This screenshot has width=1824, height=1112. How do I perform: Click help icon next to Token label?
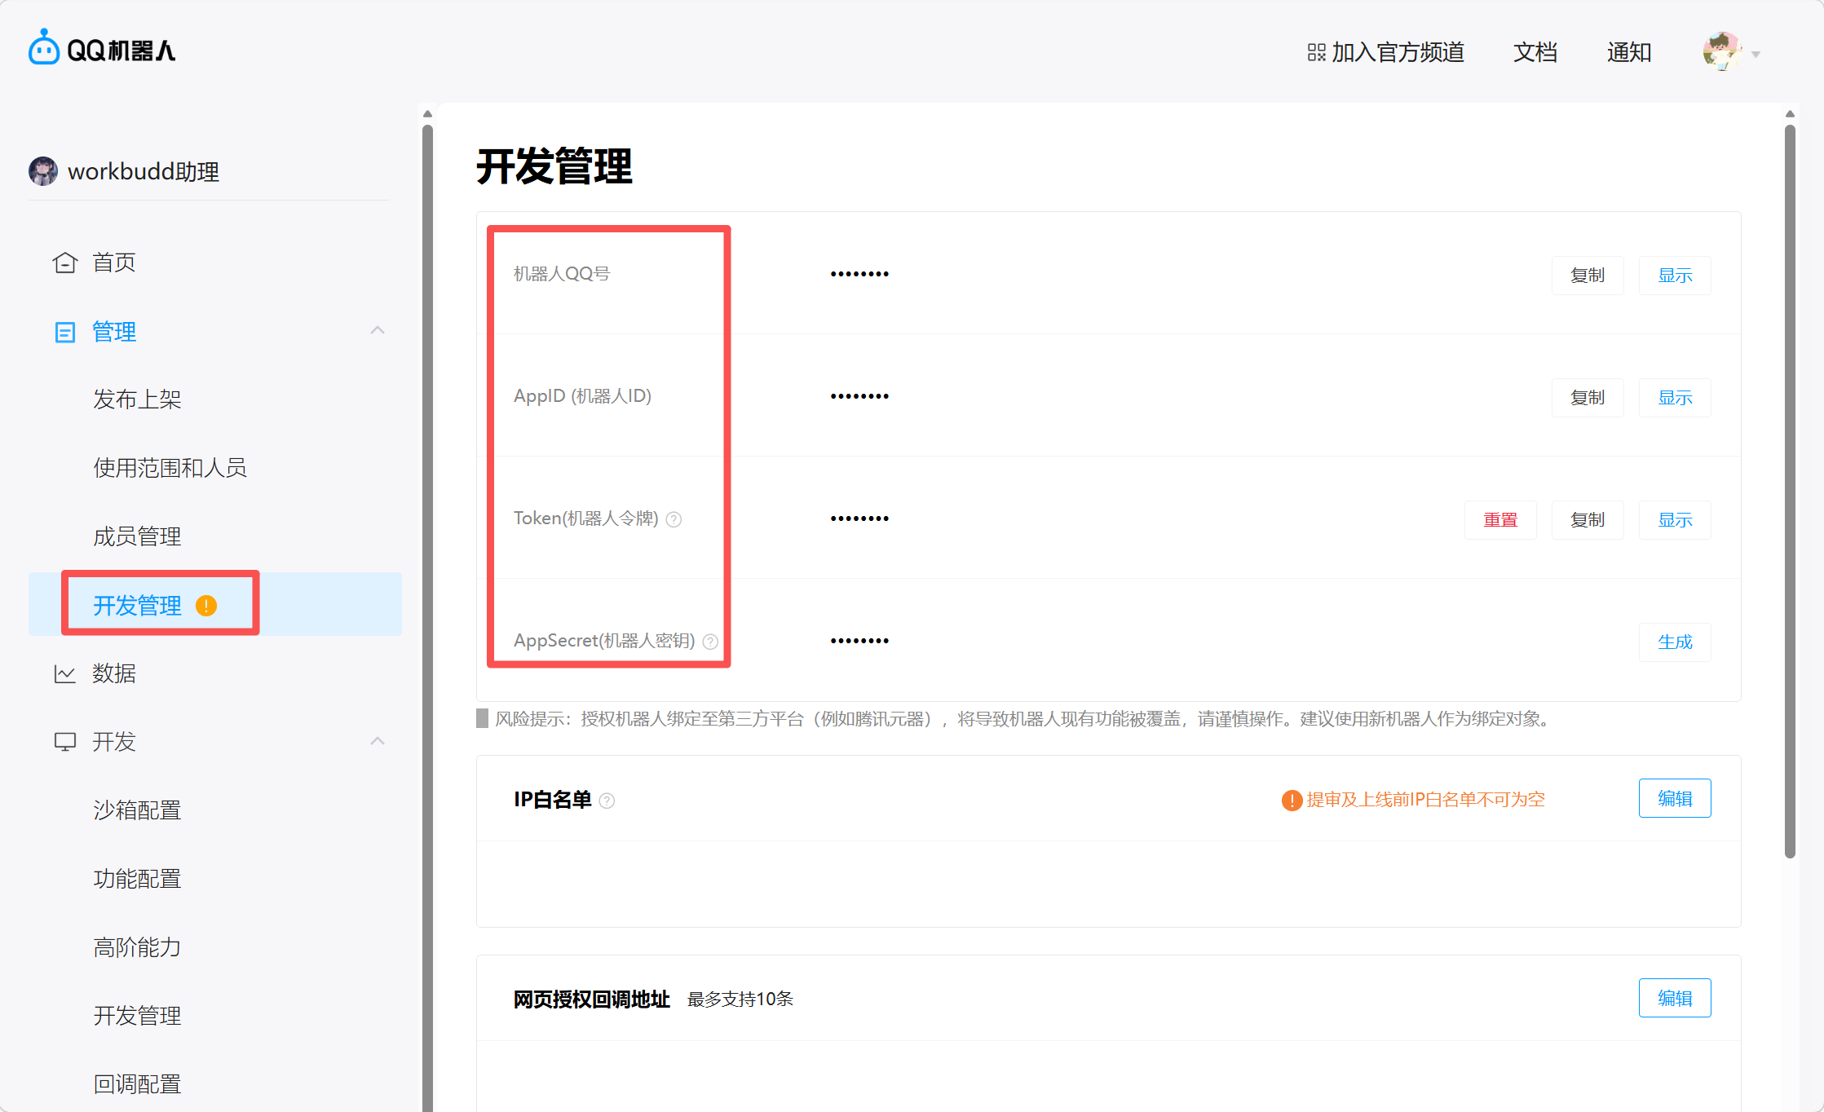(674, 519)
